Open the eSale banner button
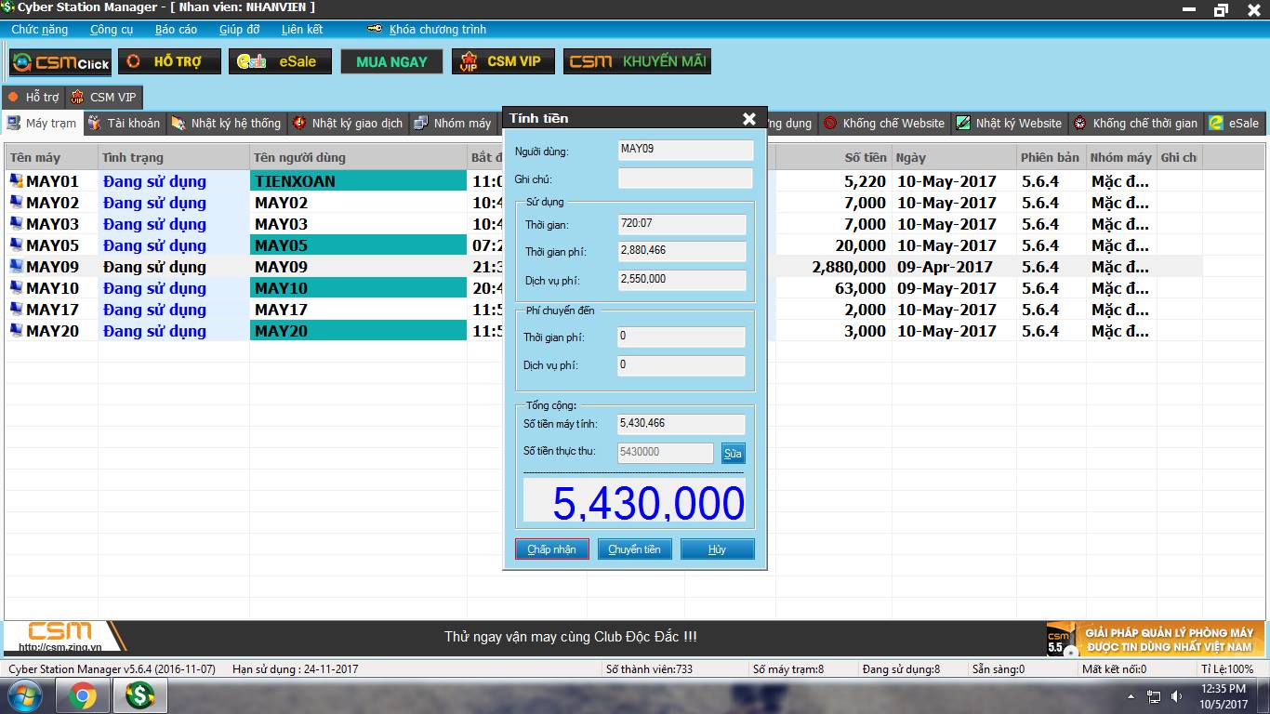The width and height of the screenshot is (1270, 714). click(280, 61)
